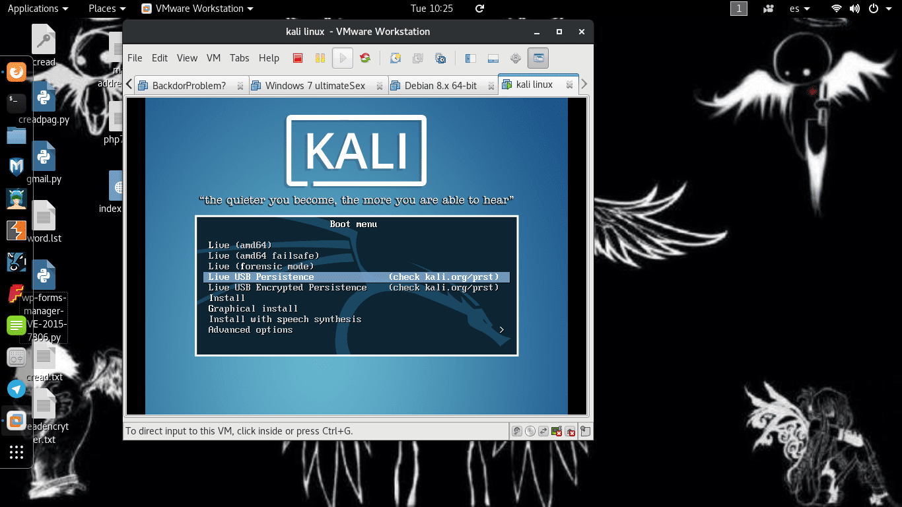Enter full screen mode for the VM
902x507 pixels.
pyautogui.click(x=515, y=58)
